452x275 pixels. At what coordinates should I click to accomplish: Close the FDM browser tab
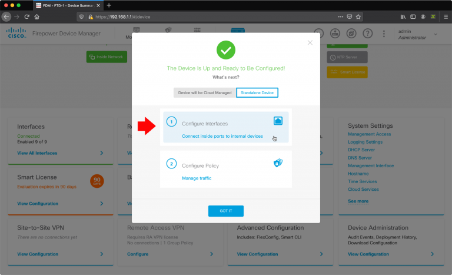(x=98, y=5)
